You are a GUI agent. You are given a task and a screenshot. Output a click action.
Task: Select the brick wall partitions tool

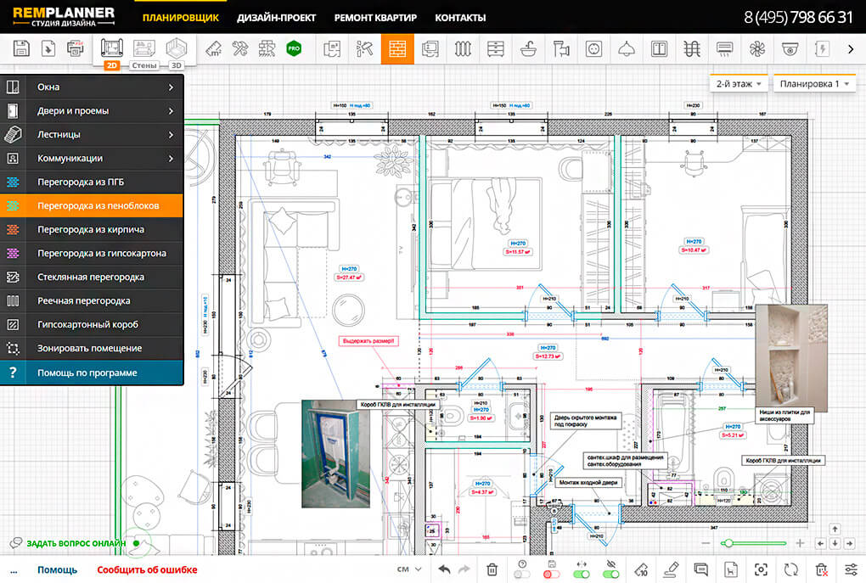[397, 49]
